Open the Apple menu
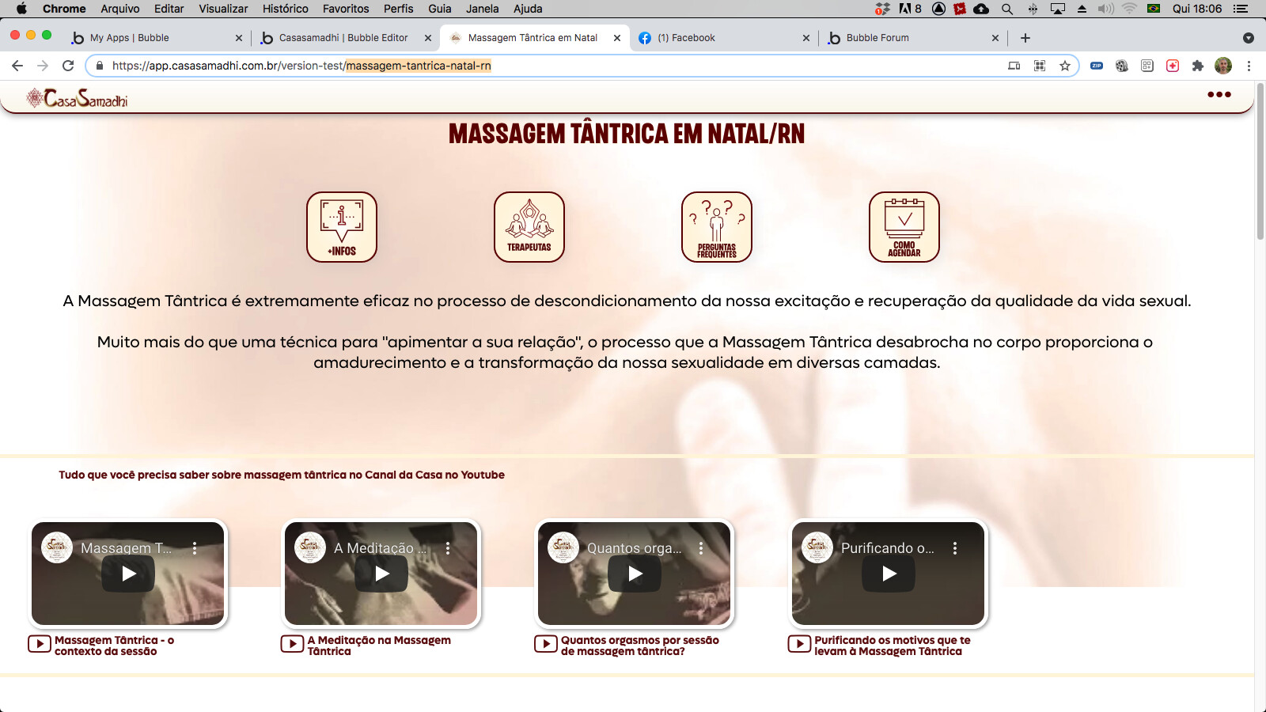1266x712 pixels. point(21,9)
